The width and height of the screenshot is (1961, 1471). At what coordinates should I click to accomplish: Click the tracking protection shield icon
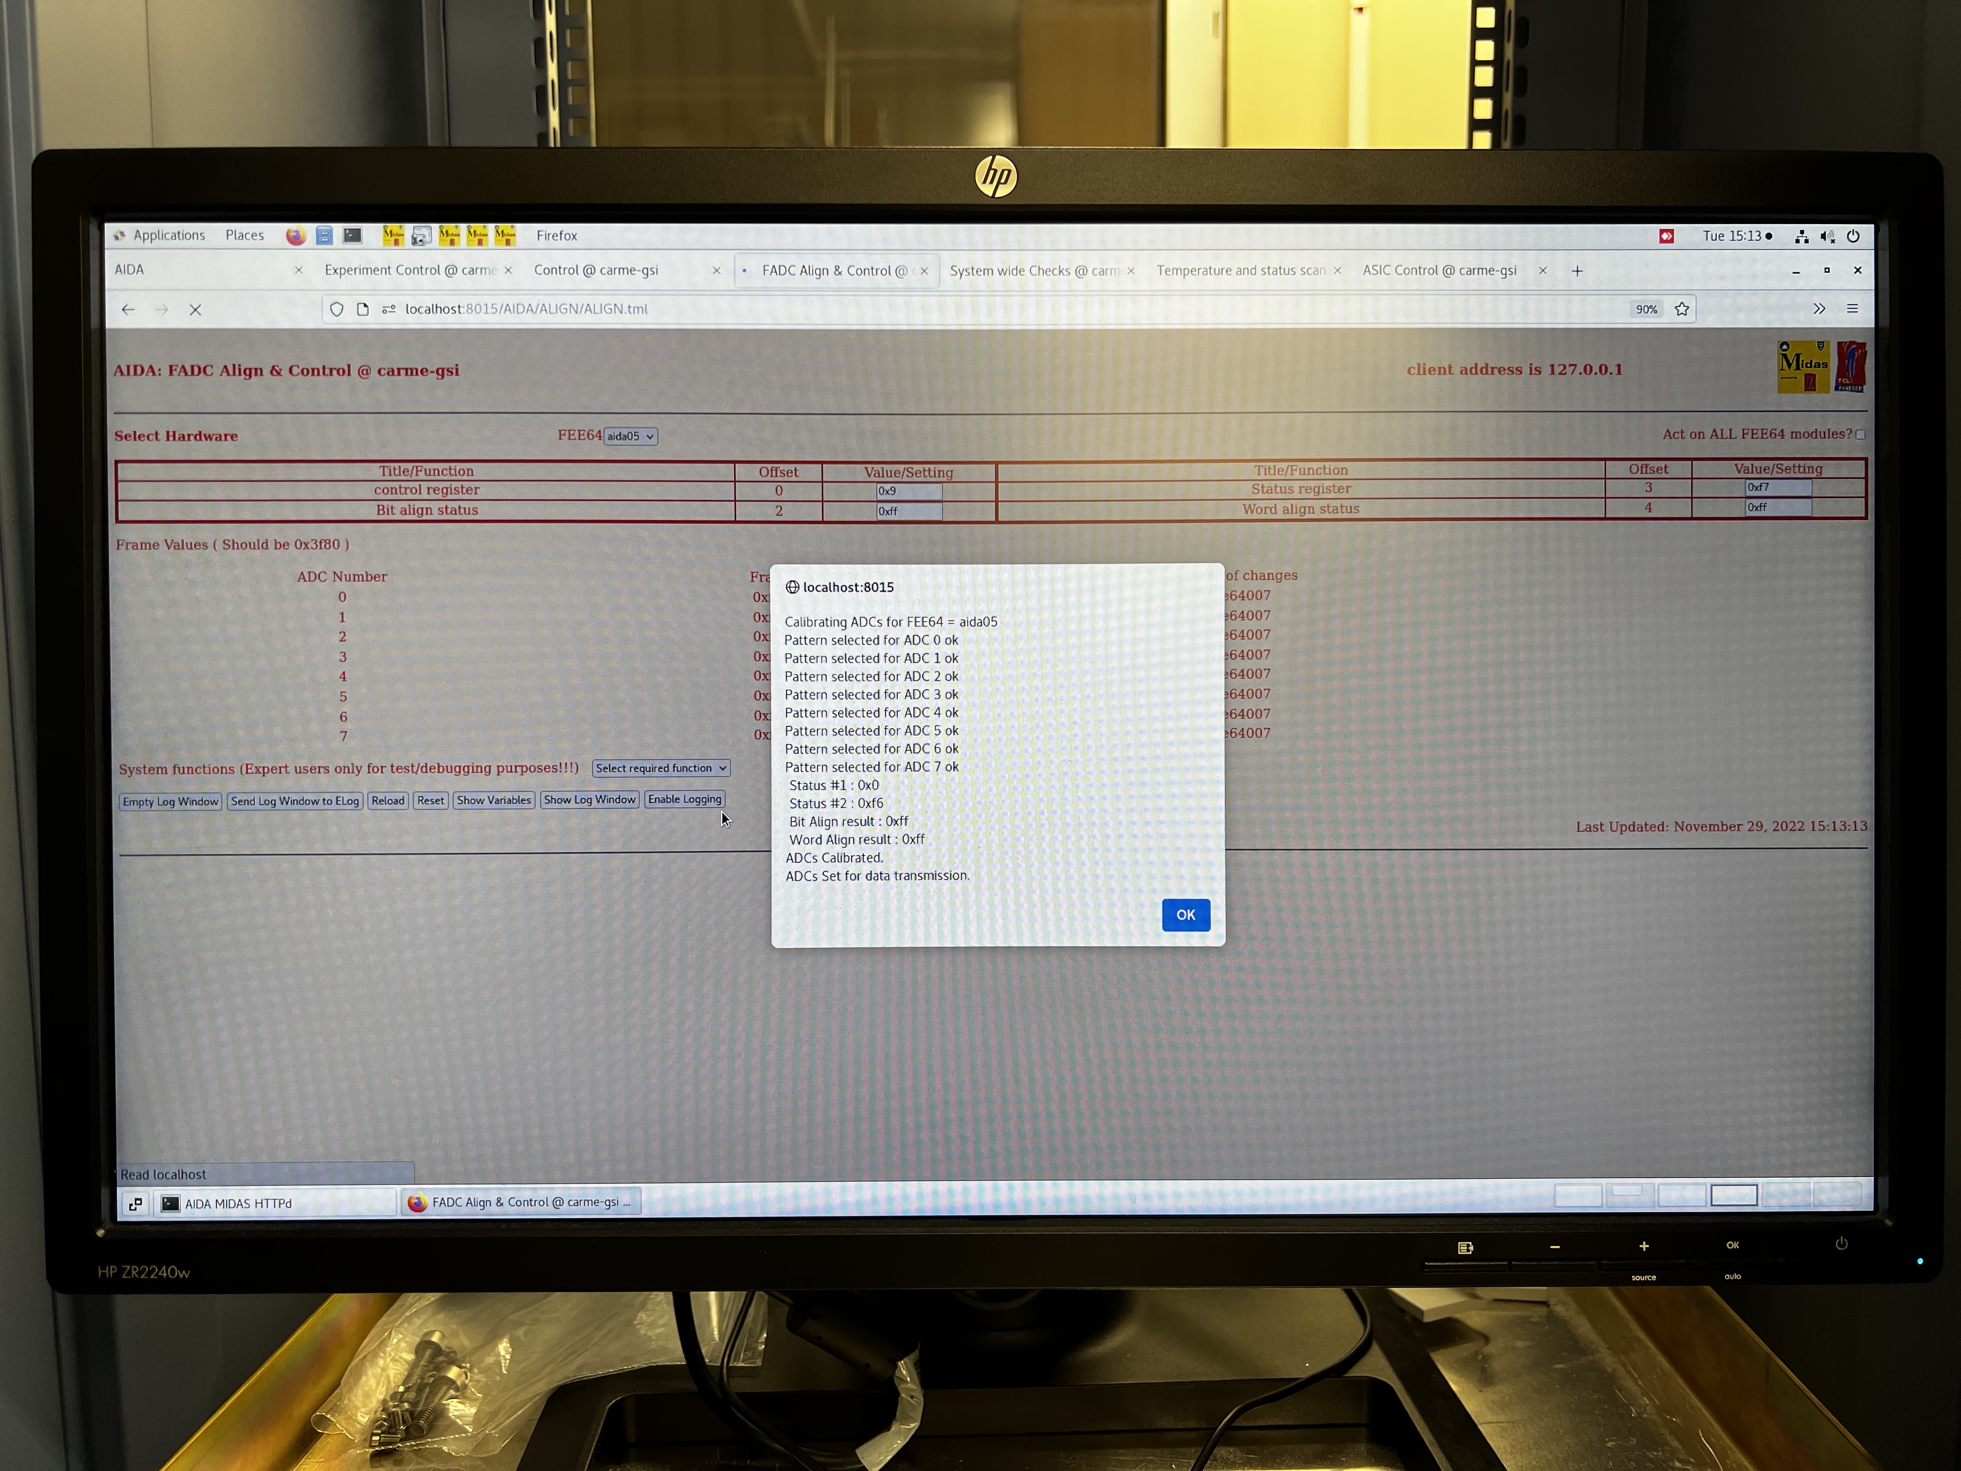click(x=337, y=309)
